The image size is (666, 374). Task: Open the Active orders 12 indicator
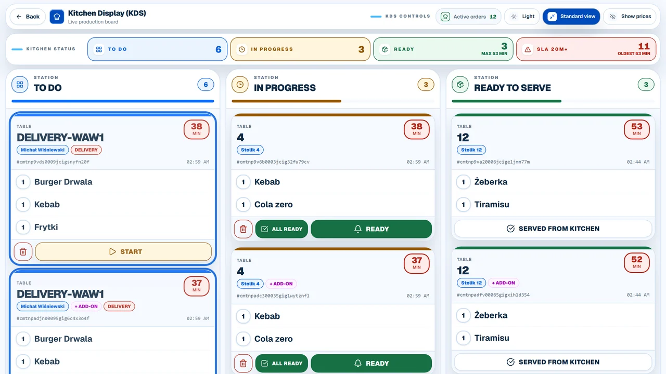click(468, 17)
